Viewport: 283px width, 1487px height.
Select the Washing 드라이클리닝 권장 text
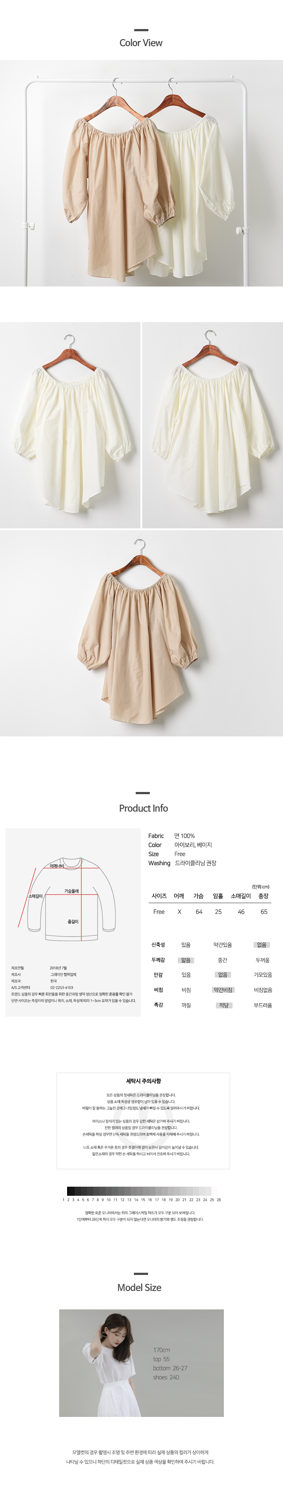click(x=182, y=863)
